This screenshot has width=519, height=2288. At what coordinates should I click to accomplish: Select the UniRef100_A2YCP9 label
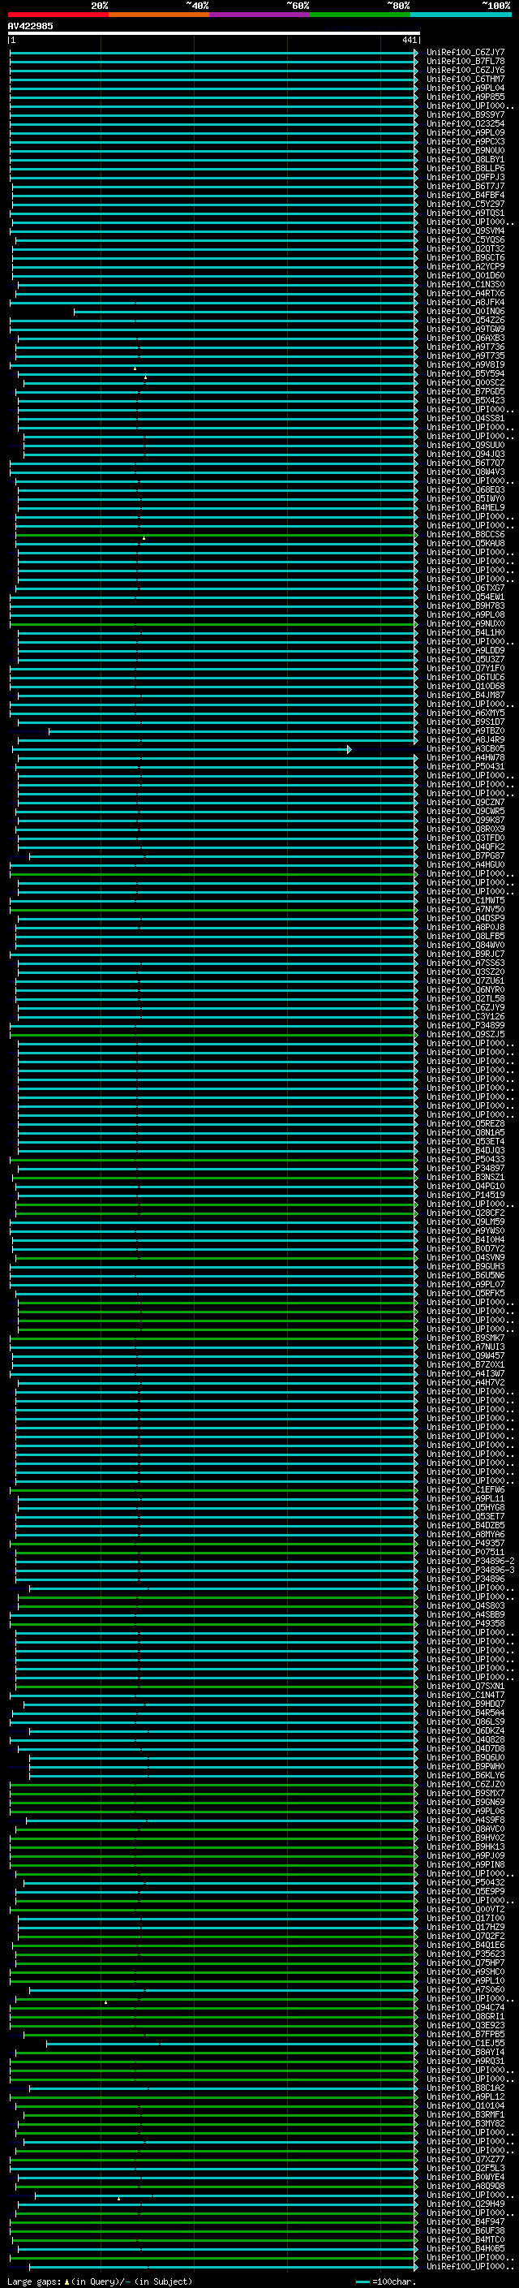[x=465, y=266]
